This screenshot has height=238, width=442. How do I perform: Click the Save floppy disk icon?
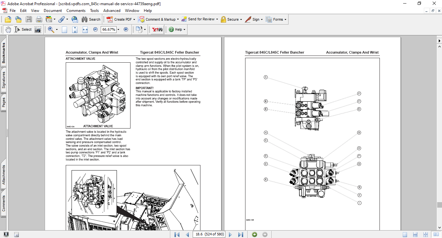pos(29,19)
